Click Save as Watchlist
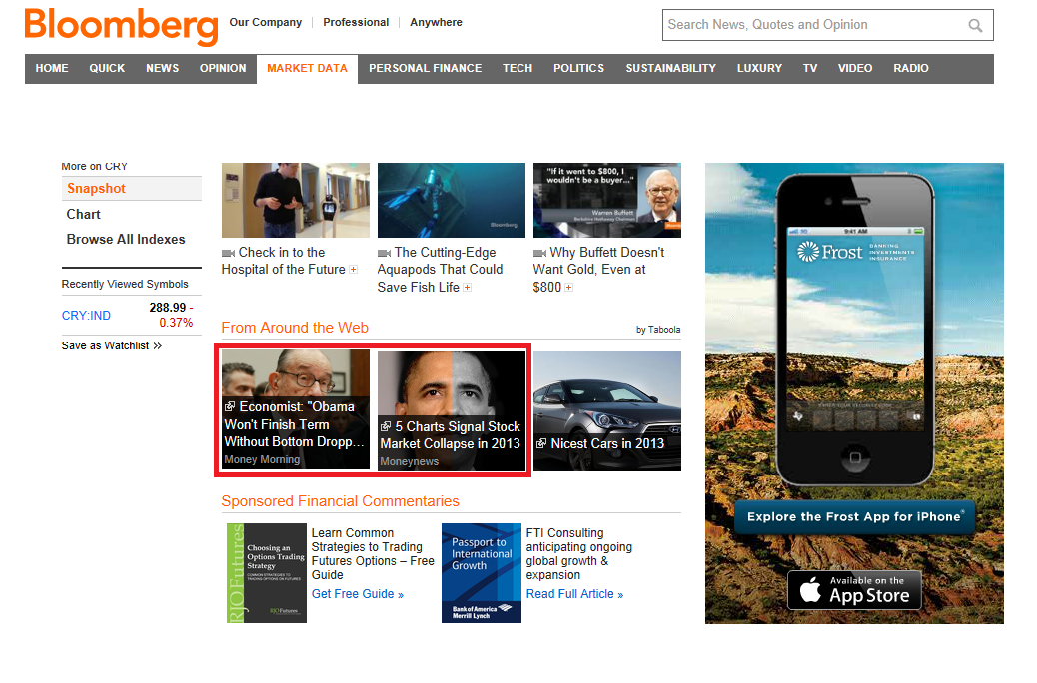1037x683 pixels. 111,345
